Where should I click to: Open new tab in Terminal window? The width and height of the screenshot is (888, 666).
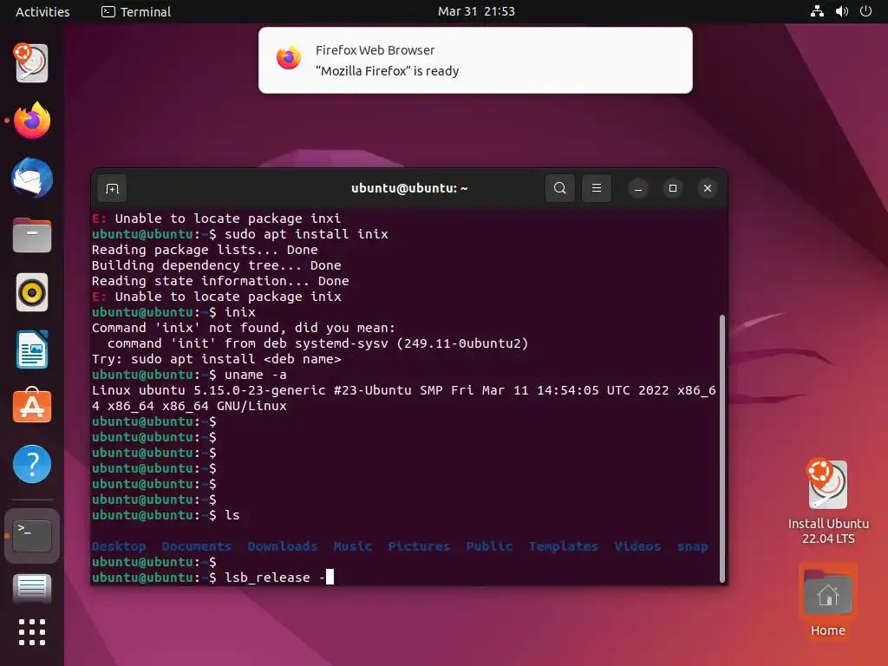click(112, 188)
